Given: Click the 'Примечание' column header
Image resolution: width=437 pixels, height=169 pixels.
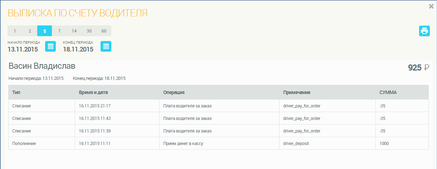Looking at the screenshot, I should click(x=296, y=92).
